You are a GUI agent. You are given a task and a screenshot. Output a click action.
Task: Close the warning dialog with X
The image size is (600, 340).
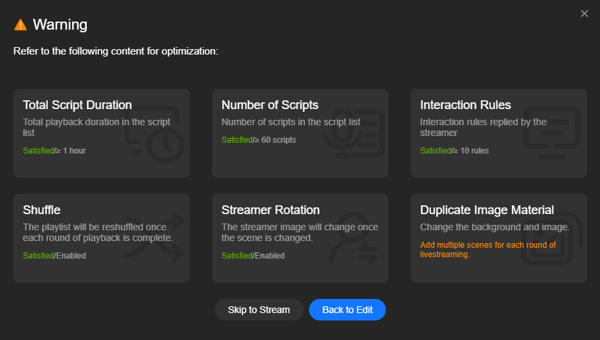click(585, 13)
